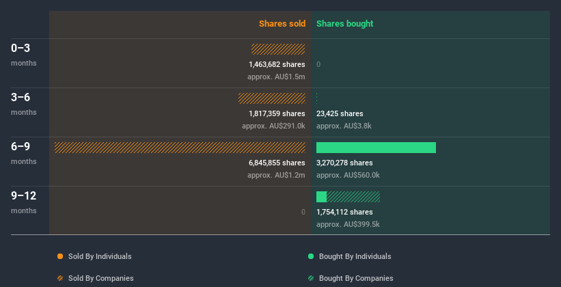Toggle the Bought By Individuals legend label
The height and width of the screenshot is (287, 561).
[355, 256]
